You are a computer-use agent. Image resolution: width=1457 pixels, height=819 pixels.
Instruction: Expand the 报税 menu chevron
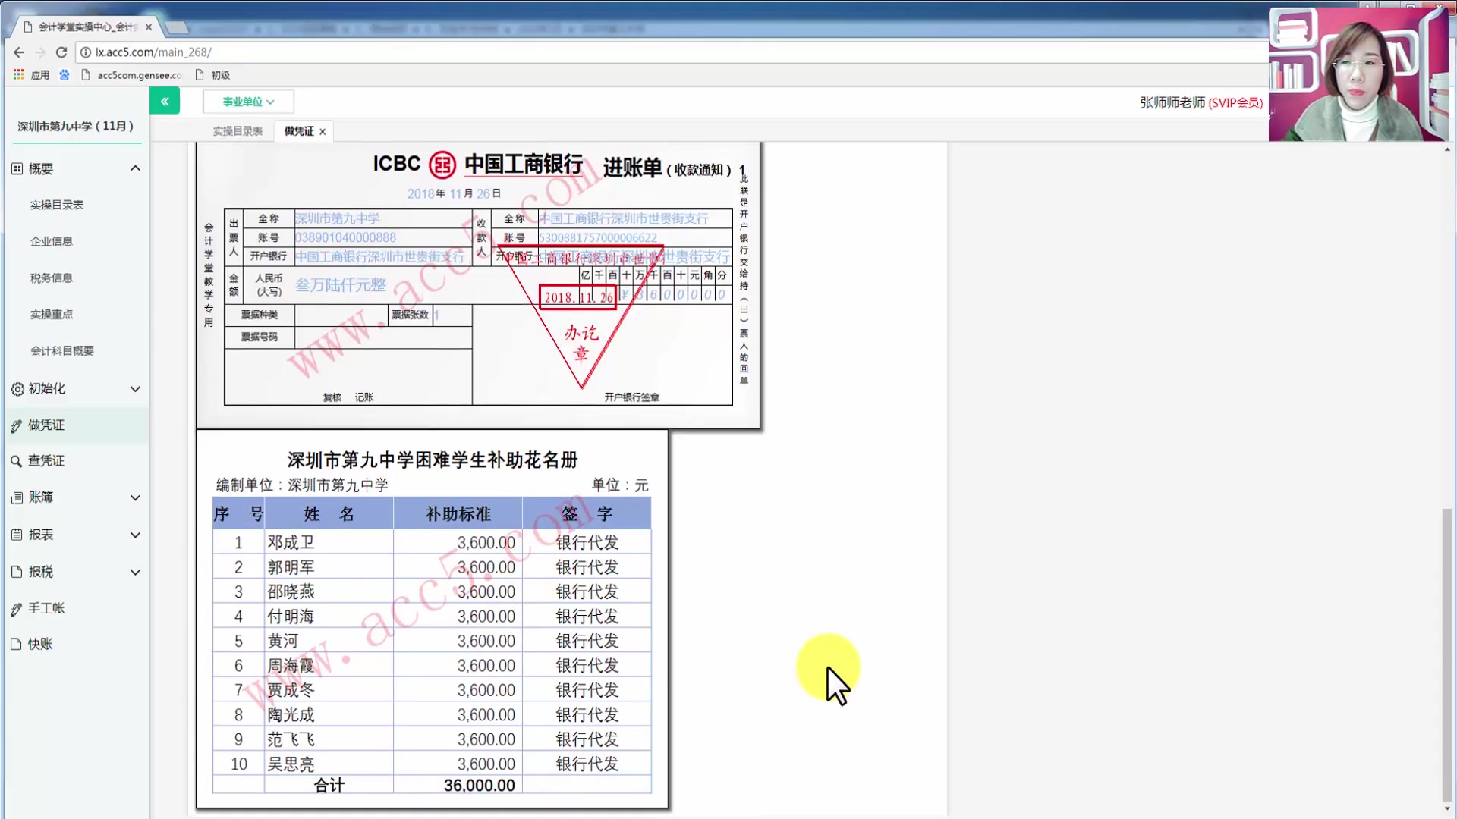coord(135,573)
